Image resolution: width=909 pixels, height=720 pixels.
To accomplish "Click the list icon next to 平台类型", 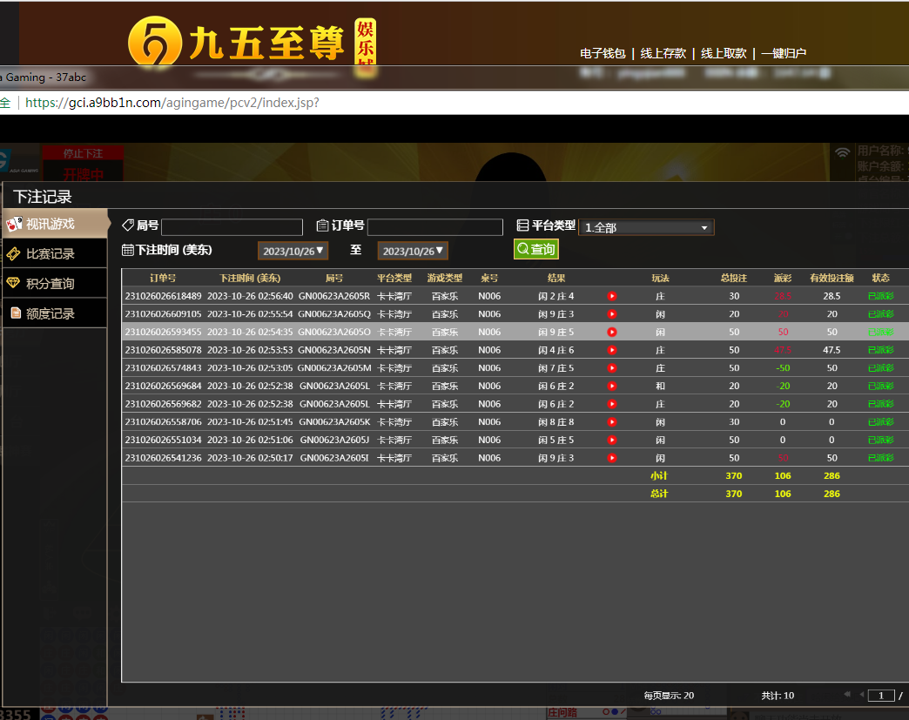I will point(522,225).
